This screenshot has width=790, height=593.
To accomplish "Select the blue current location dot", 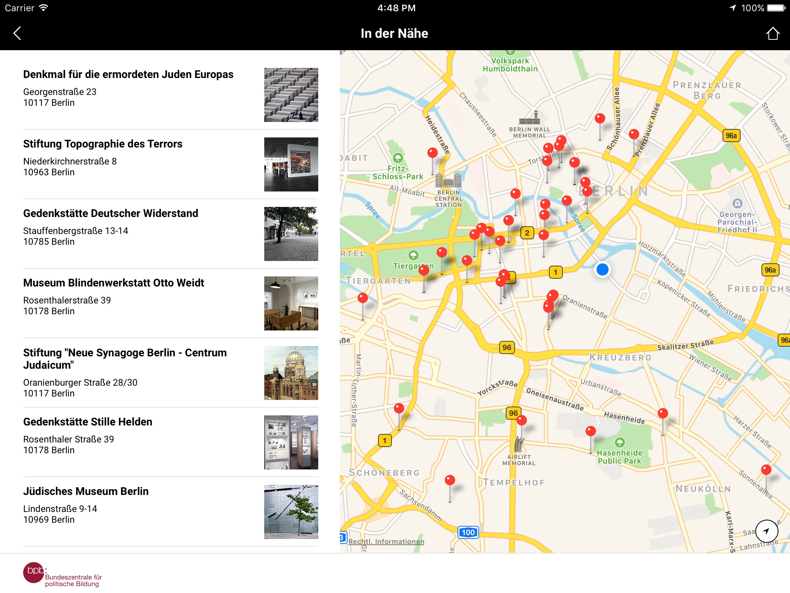I will point(602,269).
